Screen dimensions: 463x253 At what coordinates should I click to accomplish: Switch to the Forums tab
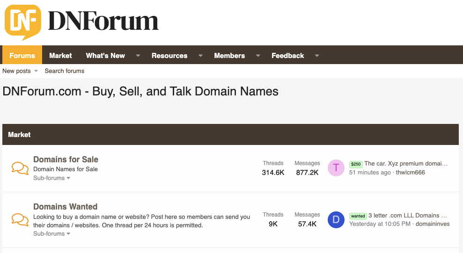[22, 55]
